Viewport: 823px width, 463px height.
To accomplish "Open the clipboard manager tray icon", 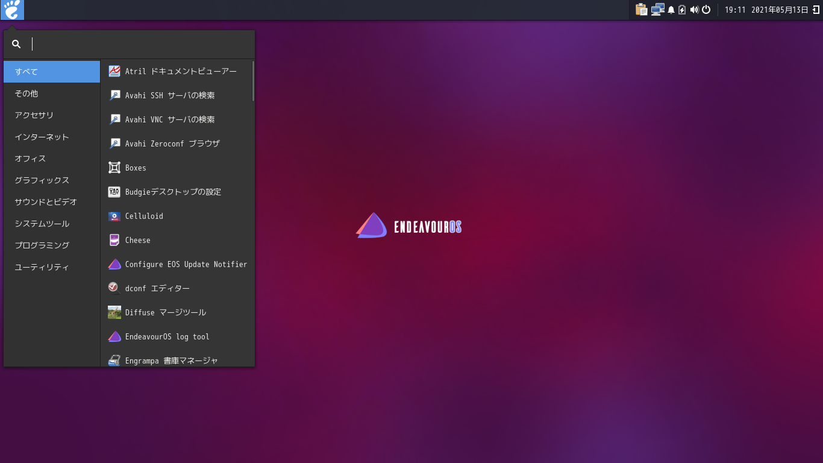I will point(641,10).
